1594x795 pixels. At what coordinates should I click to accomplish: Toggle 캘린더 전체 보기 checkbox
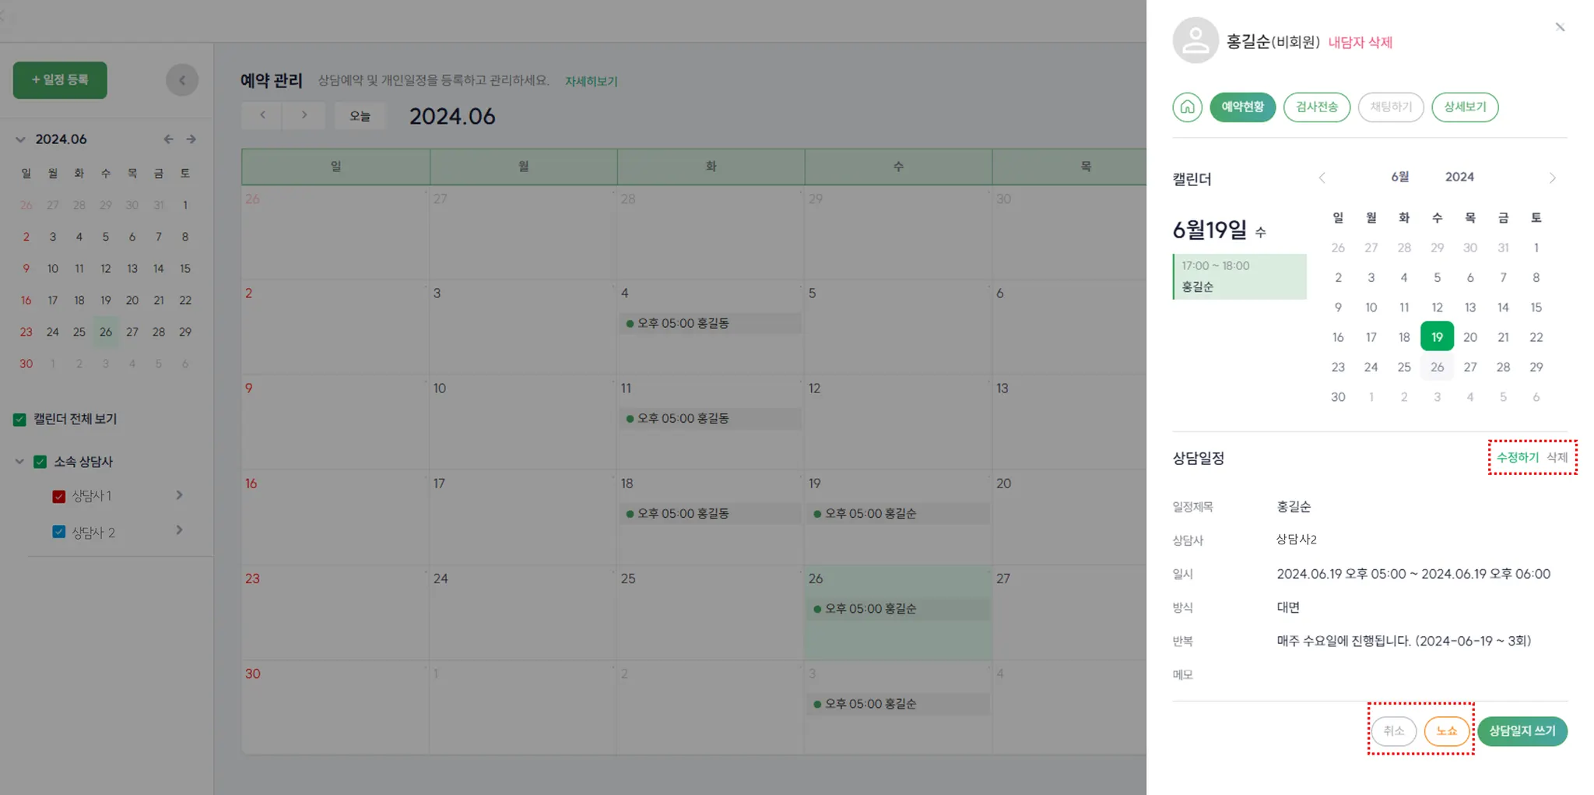20,420
